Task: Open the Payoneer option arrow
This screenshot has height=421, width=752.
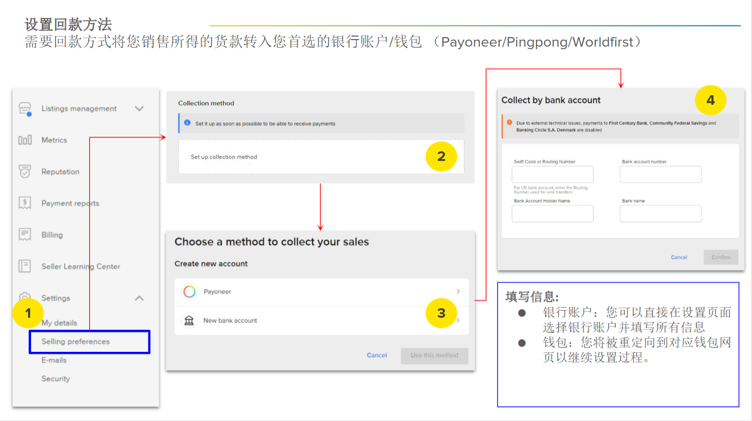Action: (458, 291)
